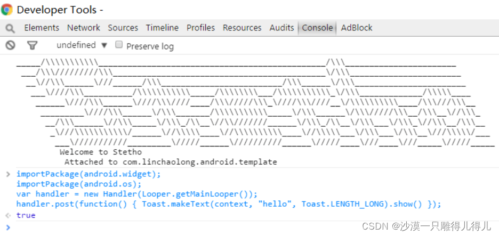Viewport: 499px width, 236px height.
Task: Open the Audits tab
Action: (281, 28)
